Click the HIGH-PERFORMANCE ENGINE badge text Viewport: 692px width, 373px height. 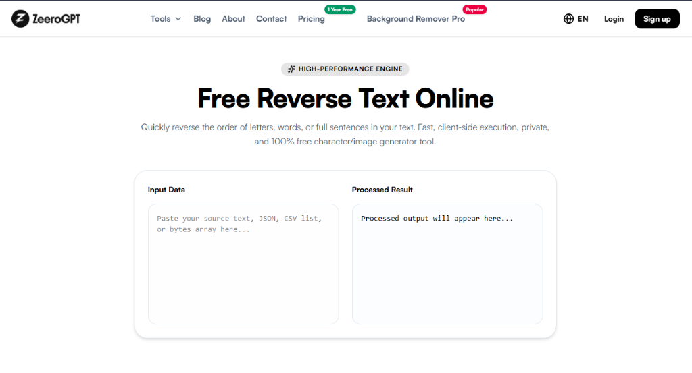tap(351, 69)
